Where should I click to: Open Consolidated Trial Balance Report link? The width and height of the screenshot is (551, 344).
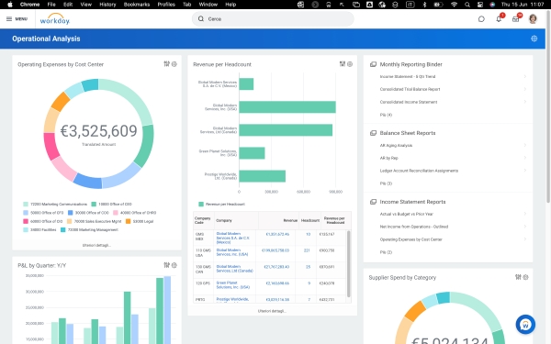pyautogui.click(x=410, y=89)
